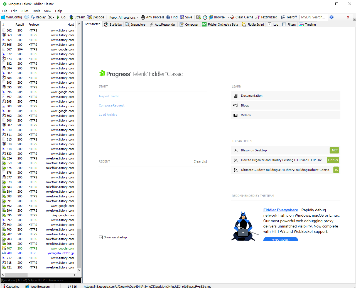
Task: Open the Documentation learn item
Action: coord(286,96)
